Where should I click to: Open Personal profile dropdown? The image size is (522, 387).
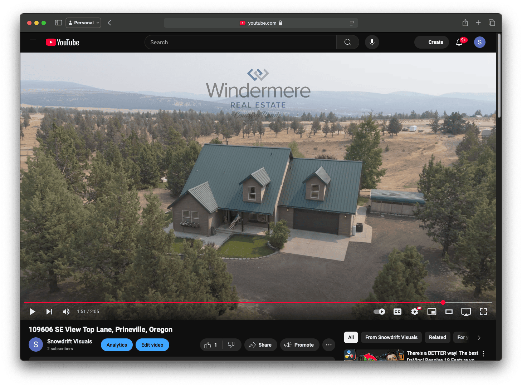coord(83,23)
